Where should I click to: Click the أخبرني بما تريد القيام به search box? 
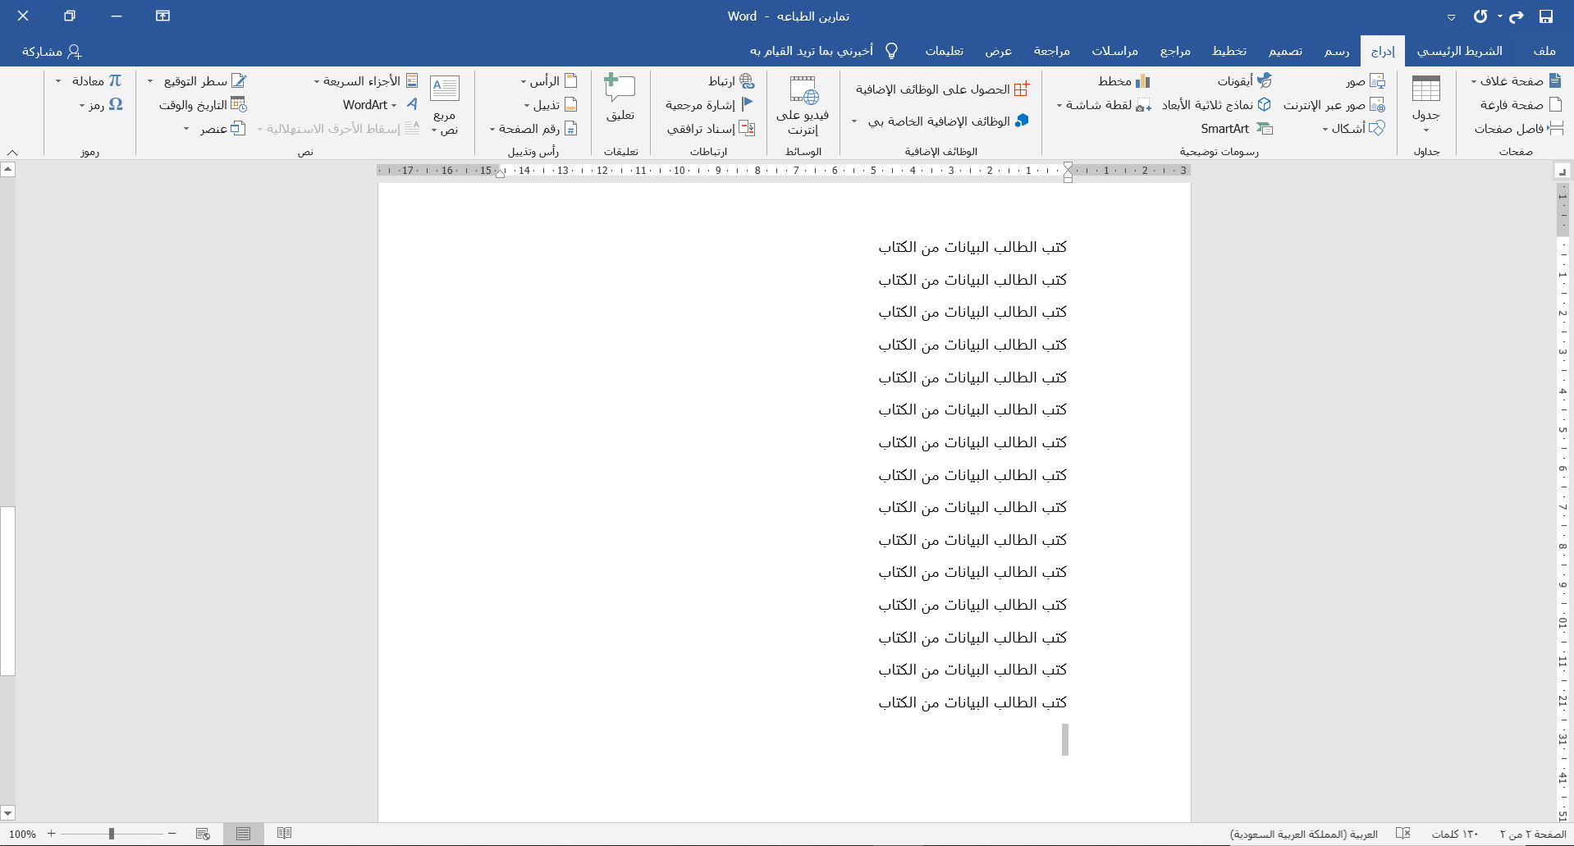pyautogui.click(x=812, y=51)
